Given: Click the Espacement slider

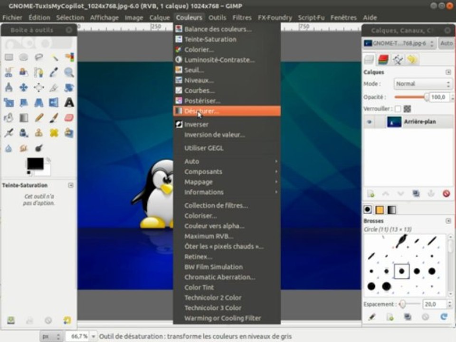Looking at the screenshot, I should (410, 304).
